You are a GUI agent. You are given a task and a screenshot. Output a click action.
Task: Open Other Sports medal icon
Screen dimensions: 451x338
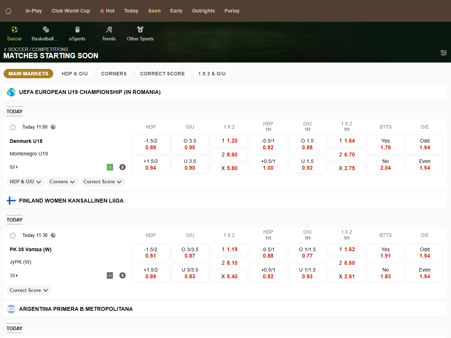140,29
